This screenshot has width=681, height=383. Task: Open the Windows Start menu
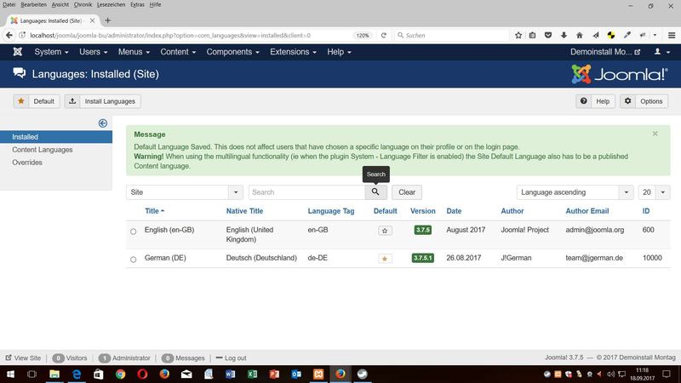10,374
